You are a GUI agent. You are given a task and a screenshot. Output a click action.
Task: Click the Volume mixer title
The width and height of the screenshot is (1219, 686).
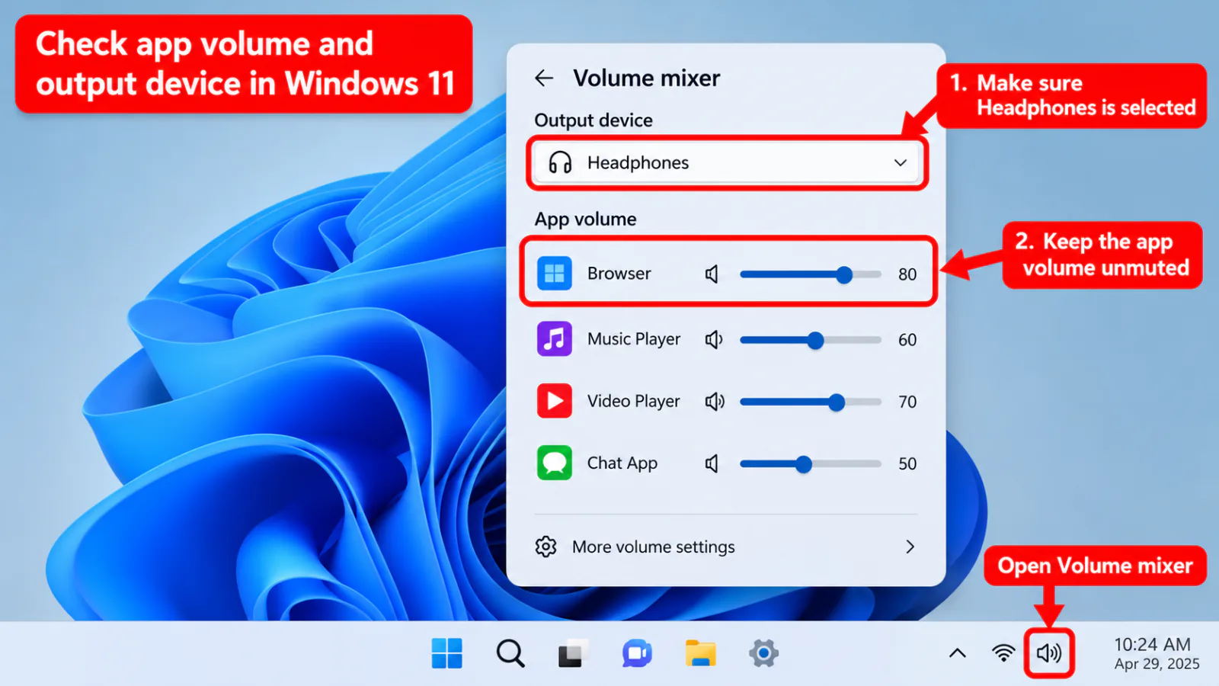point(646,78)
